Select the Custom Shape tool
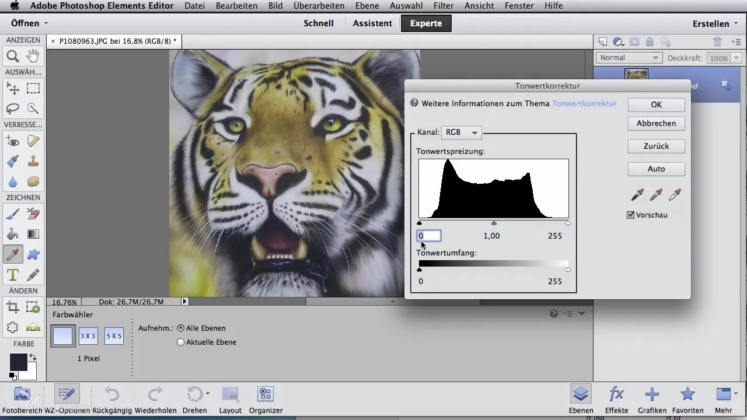747x420 pixels. point(33,254)
